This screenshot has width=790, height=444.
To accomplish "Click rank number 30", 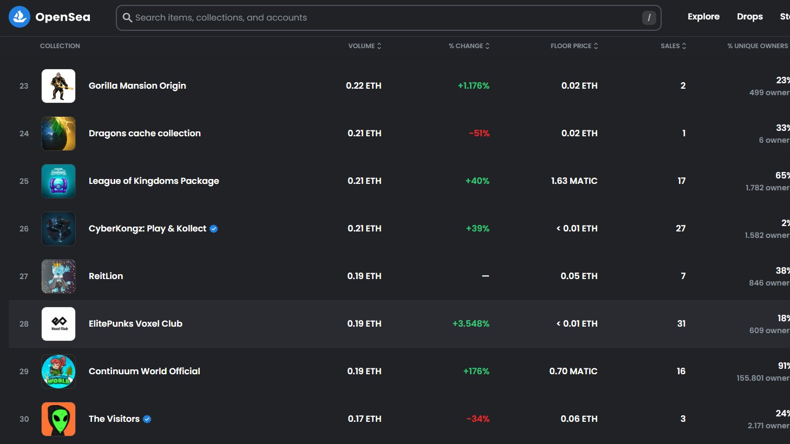I will coord(24,419).
